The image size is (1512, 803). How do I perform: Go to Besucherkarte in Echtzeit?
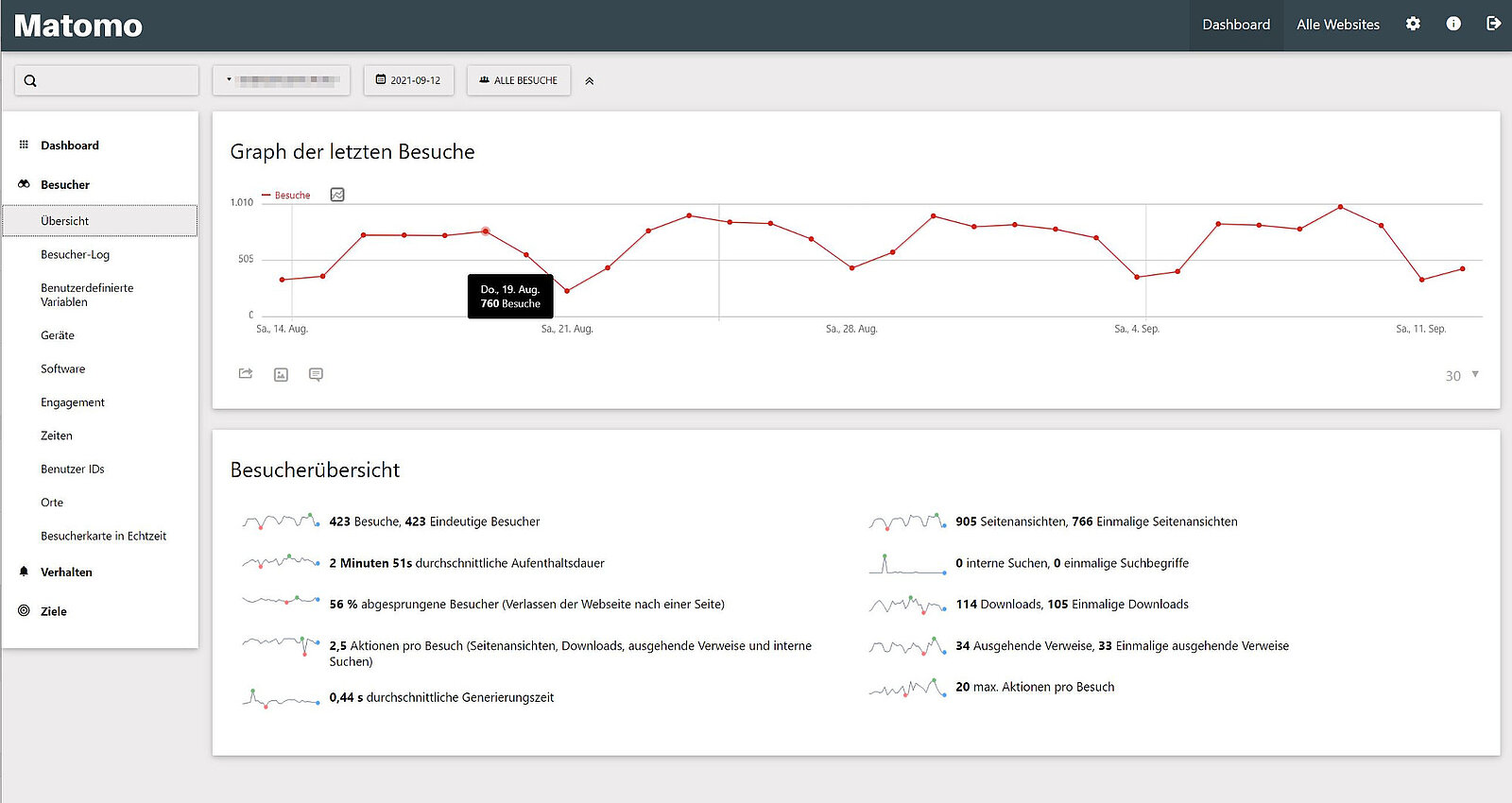[x=103, y=537]
